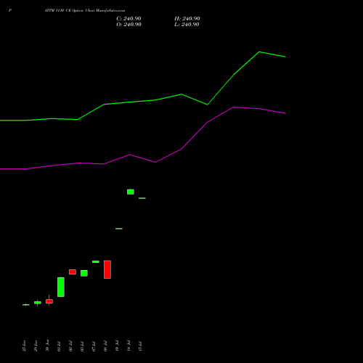The height and width of the screenshot is (363, 363).
Task: Click the peak of the green line
Action: pos(259,52)
